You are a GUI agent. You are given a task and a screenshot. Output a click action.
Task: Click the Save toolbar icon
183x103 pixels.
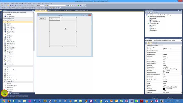click(11, 5)
